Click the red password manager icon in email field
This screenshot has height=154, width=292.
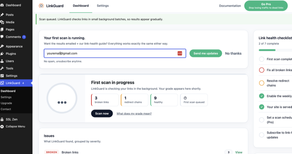pos(180,53)
